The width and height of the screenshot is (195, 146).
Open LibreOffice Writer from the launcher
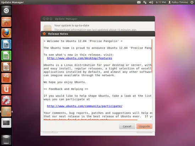pos(6,44)
